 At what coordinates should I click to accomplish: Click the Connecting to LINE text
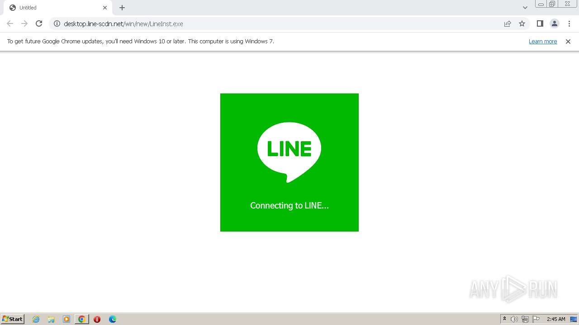tap(289, 205)
